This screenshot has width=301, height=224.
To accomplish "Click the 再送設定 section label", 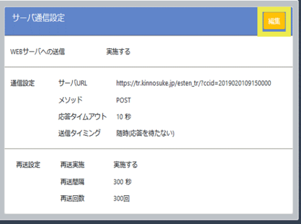I will [28, 165].
